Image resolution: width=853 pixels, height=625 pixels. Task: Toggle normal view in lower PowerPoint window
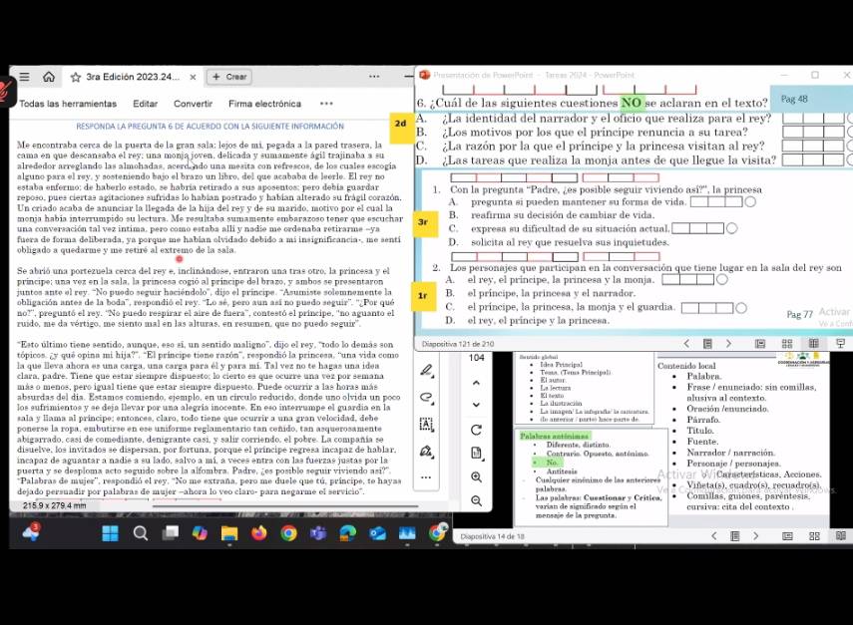pos(787,536)
